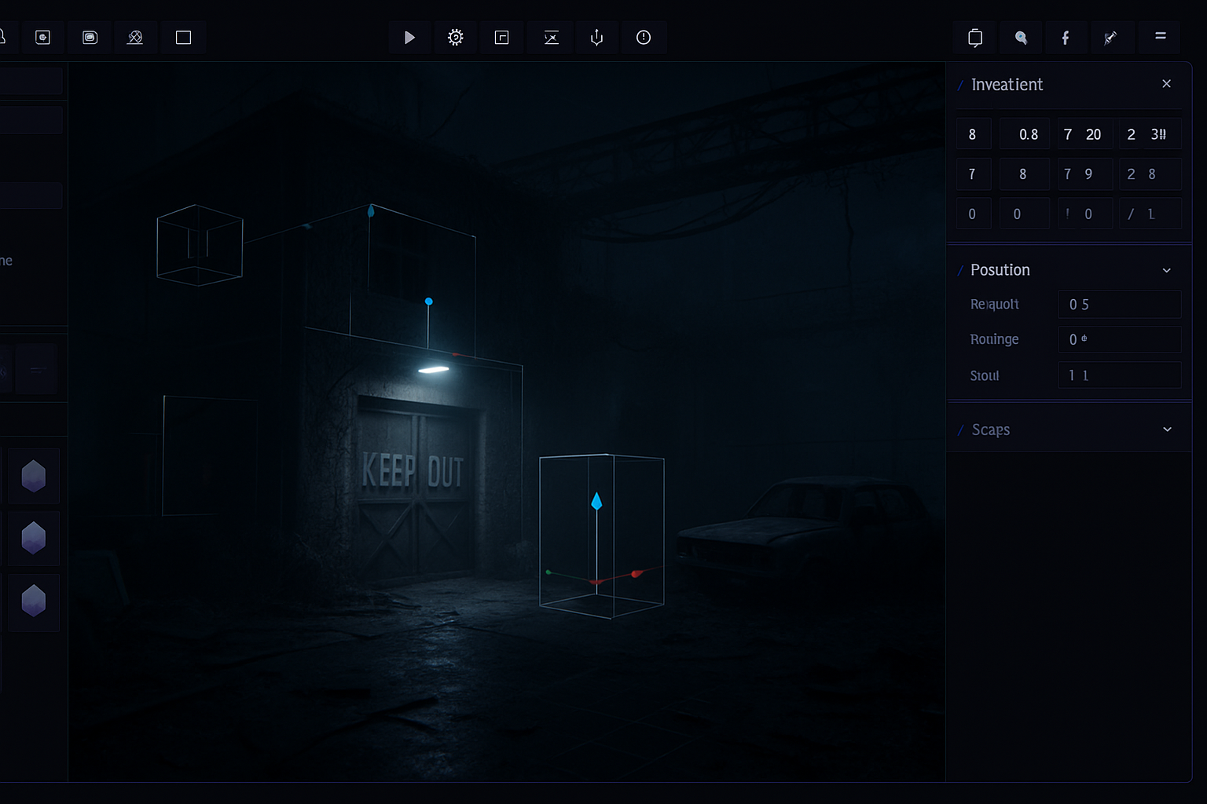This screenshot has width=1207, height=804.
Task: Click the Play button in top toolbar
Action: [x=409, y=38]
